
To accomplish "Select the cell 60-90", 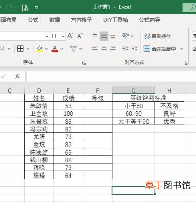I will pos(134,113).
